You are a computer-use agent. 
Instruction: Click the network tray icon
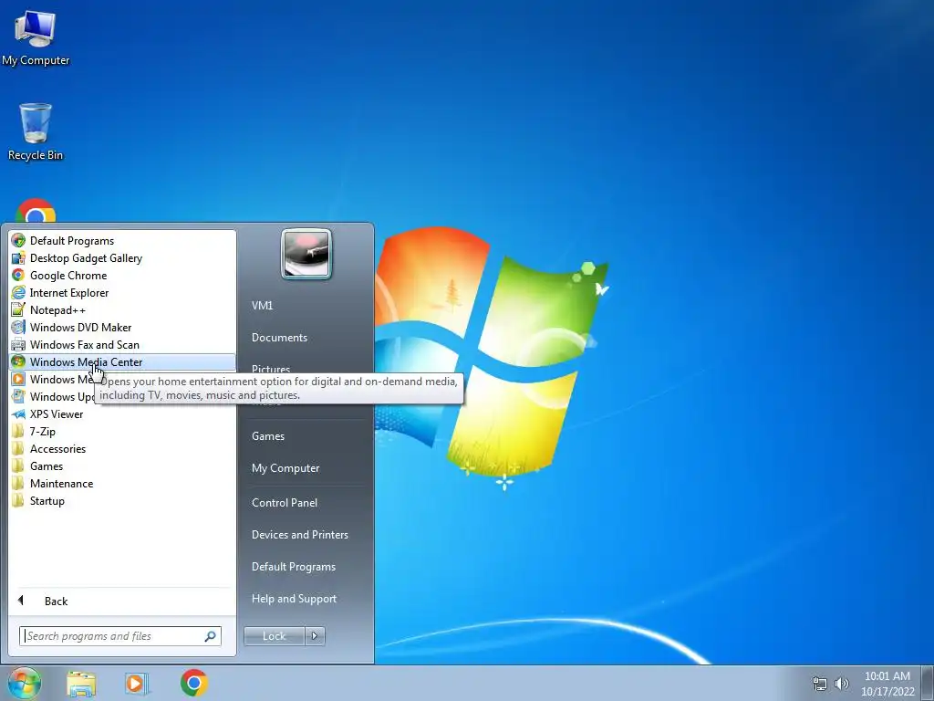[x=820, y=684]
